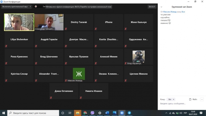Open Chrome from the taskbar
Image resolution: width=206 pixels, height=116 pixels.
pyautogui.click(x=85, y=113)
